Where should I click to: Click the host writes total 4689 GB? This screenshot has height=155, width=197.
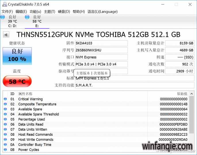click(180, 50)
